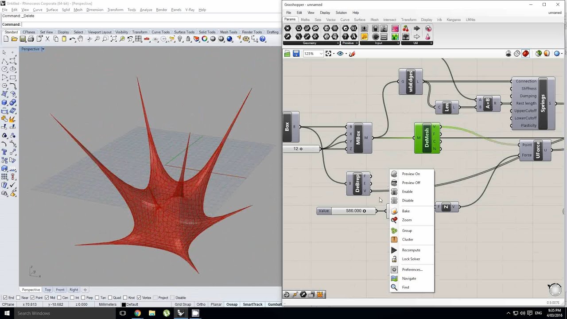Open the zoom extents dropdown arrow in Grasshopper
The image size is (567, 319).
point(334,54)
